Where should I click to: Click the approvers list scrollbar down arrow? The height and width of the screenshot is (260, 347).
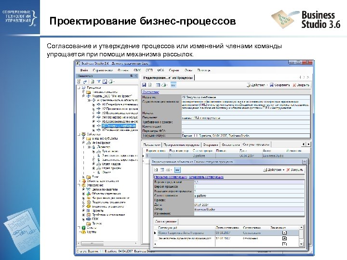tap(301, 244)
